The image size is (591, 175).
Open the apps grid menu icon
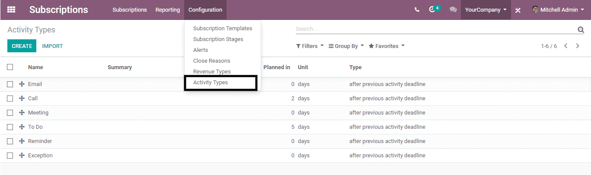(11, 10)
